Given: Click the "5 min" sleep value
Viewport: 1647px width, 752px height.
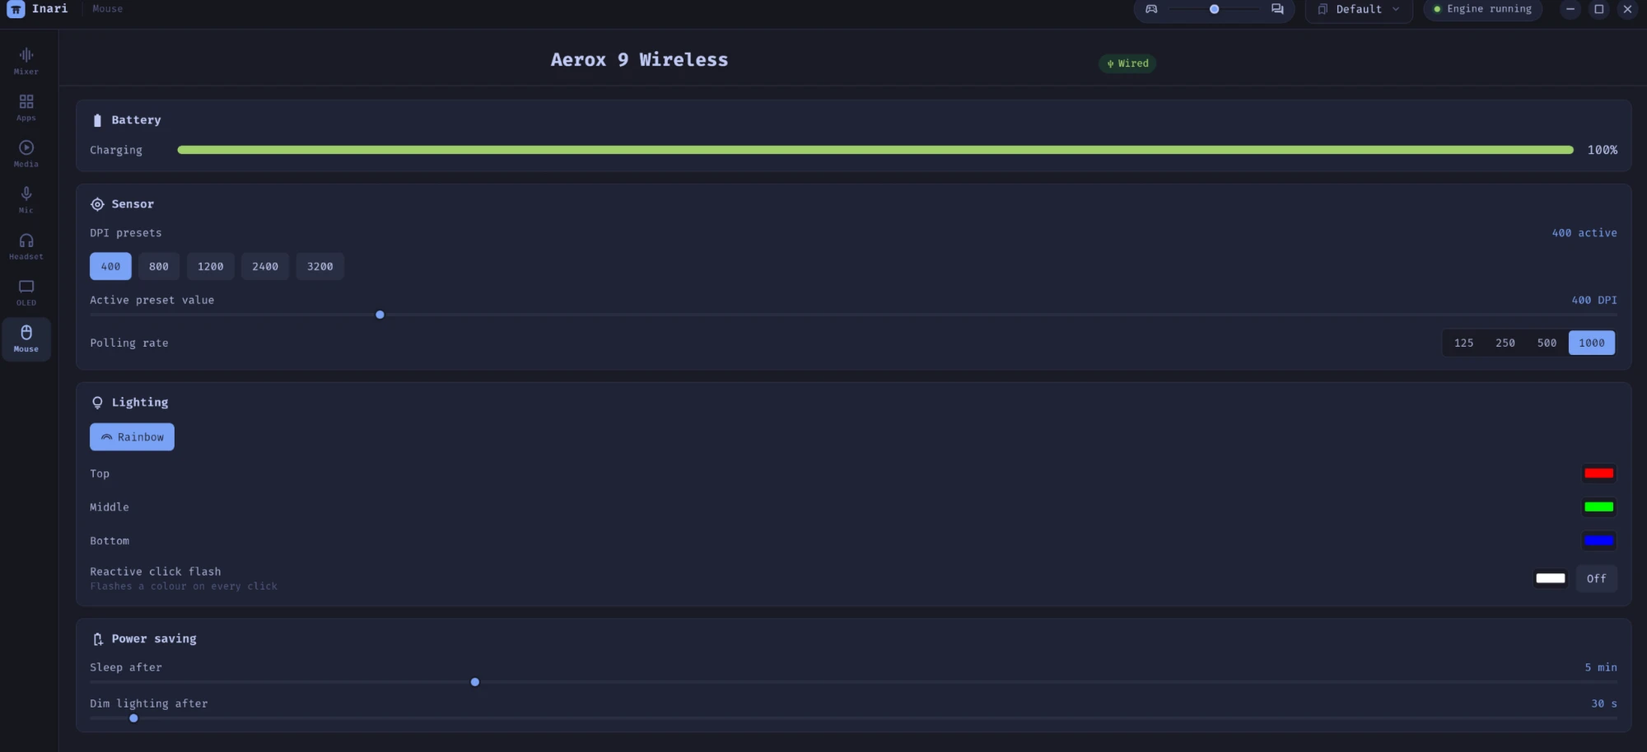Looking at the screenshot, I should (x=1601, y=667).
